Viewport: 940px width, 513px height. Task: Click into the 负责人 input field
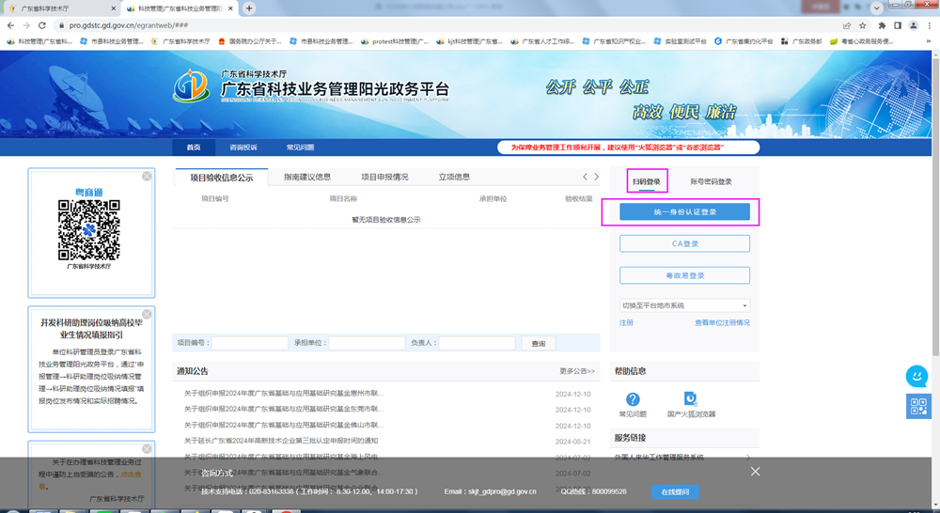(478, 343)
